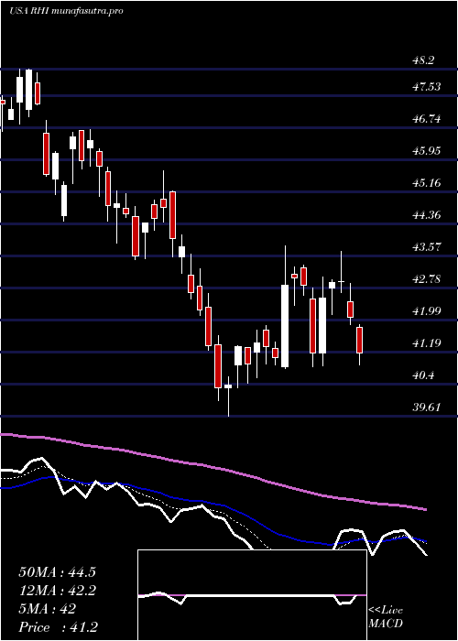Click the '50MA : 44.5' readout
Screen dimensions: 458x641
pos(57,572)
